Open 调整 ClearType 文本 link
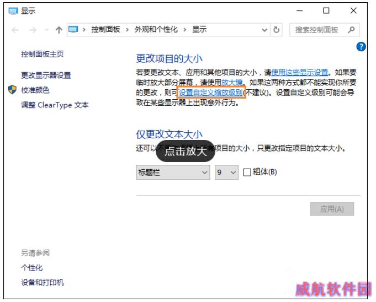Screen dimensions: 376x302 point(55,105)
